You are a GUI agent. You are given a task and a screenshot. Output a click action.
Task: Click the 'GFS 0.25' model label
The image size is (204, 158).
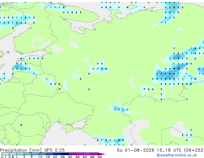[54, 150]
